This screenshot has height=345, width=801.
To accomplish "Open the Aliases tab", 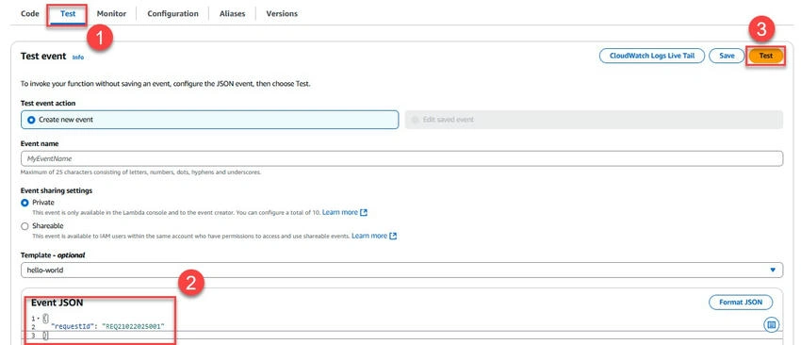I will point(233,14).
